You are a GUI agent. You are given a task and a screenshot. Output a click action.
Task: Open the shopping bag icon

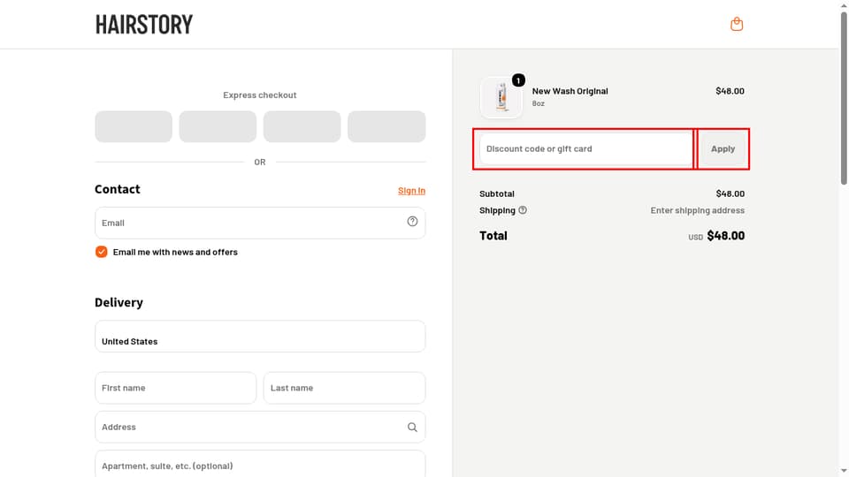click(x=737, y=25)
